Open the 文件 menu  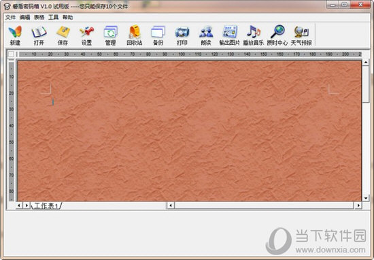click(10, 17)
